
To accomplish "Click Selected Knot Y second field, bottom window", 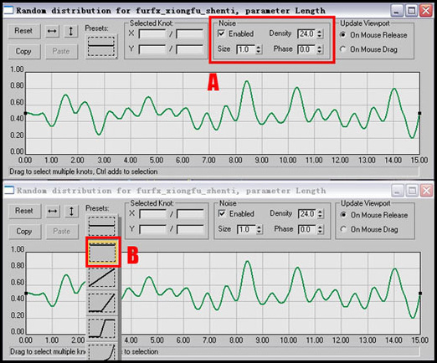I will point(190,229).
